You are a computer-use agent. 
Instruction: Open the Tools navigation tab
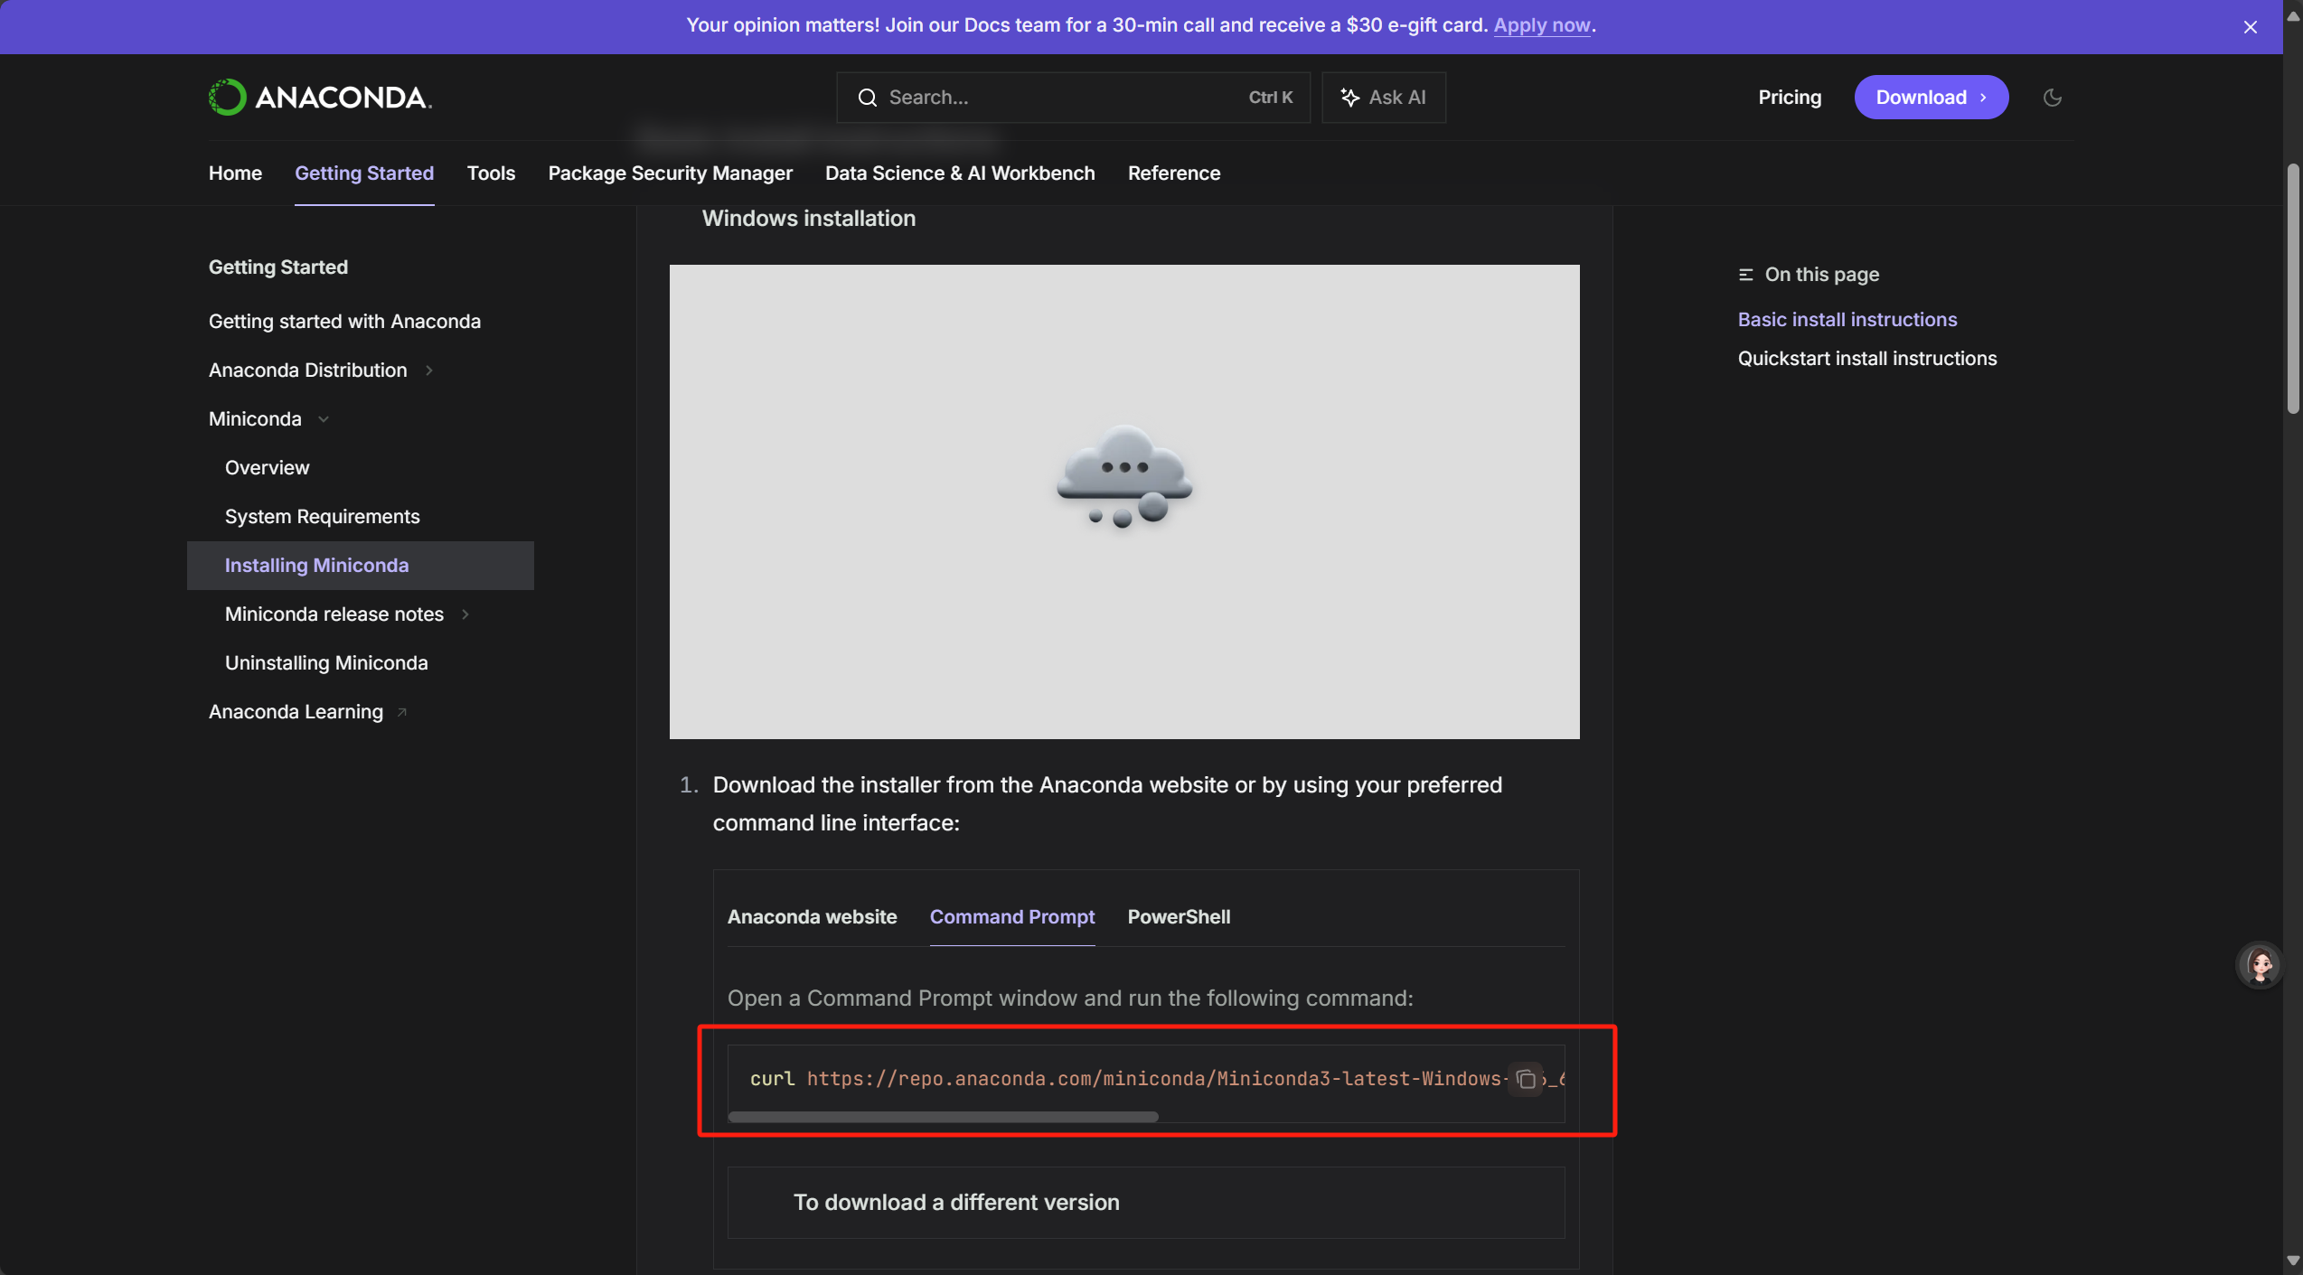491,173
